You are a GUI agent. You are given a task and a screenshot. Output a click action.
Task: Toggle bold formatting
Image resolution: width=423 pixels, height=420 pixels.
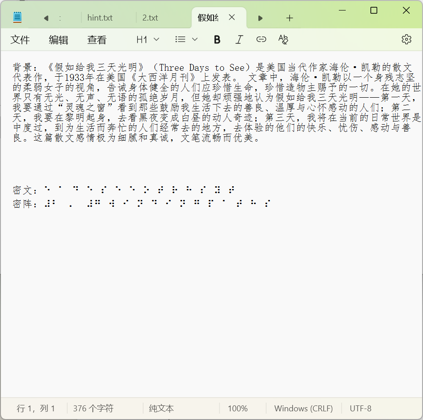coord(217,40)
